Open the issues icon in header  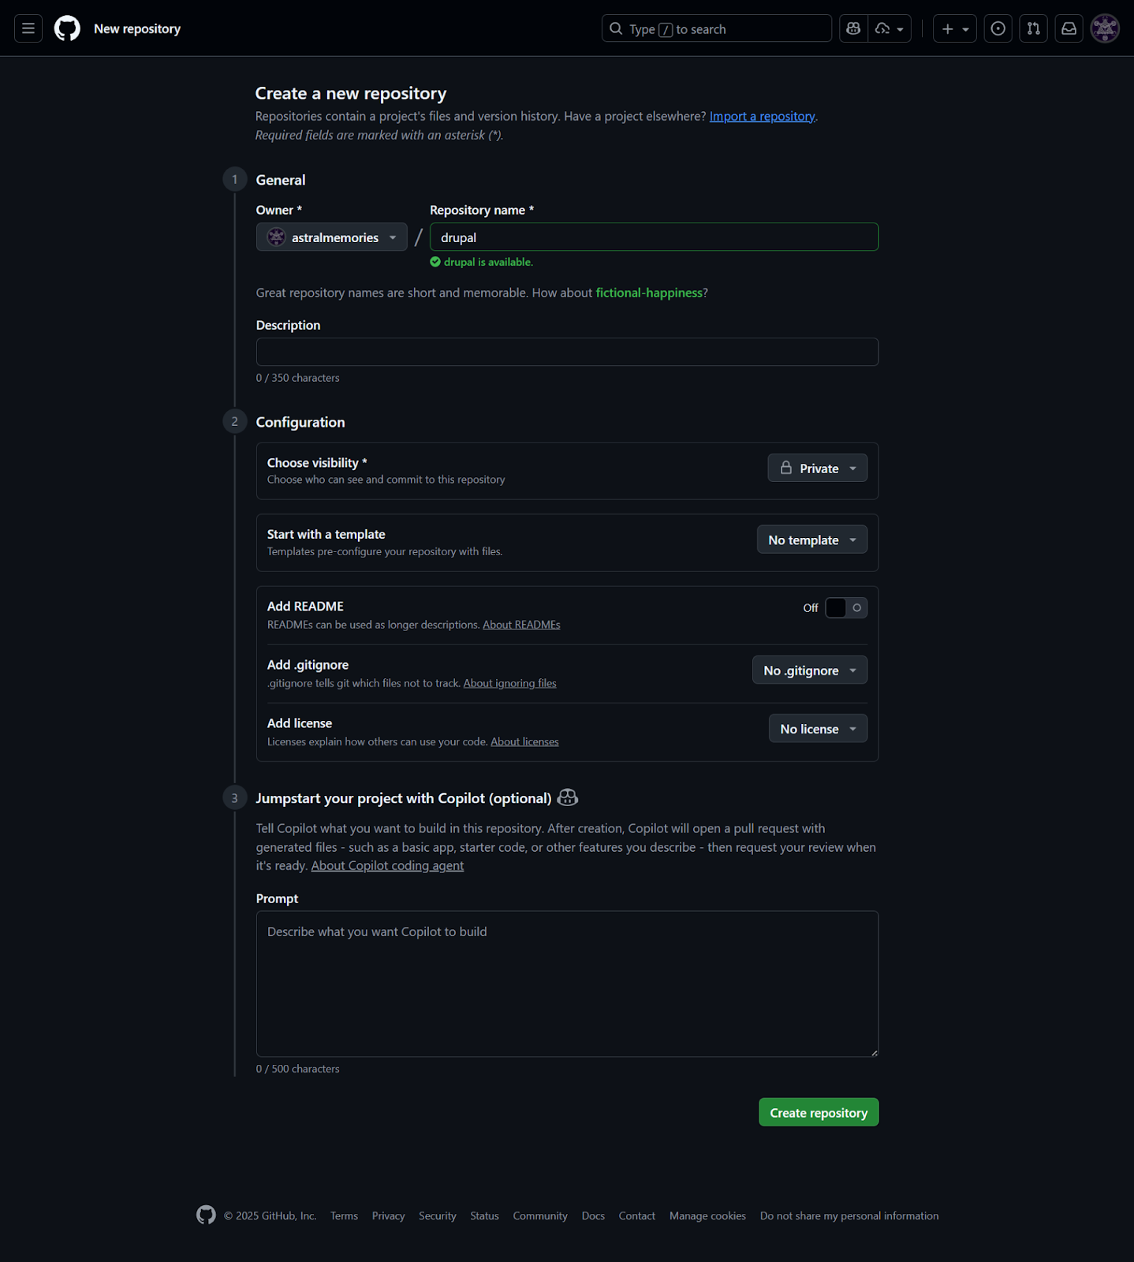[x=998, y=29]
